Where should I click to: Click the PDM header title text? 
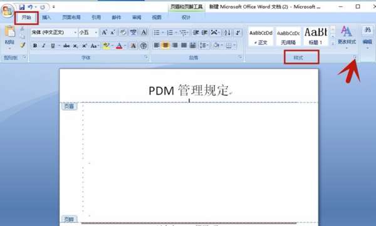[189, 91]
